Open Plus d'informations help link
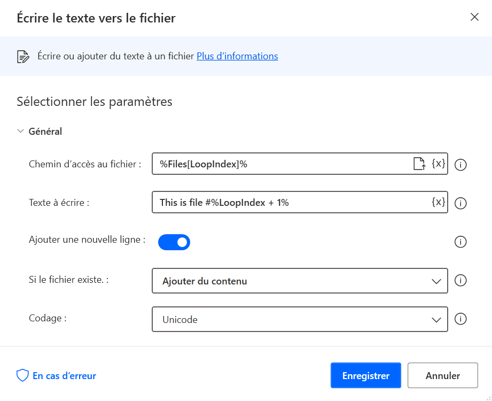Image resolution: width=492 pixels, height=401 pixels. pyautogui.click(x=237, y=56)
